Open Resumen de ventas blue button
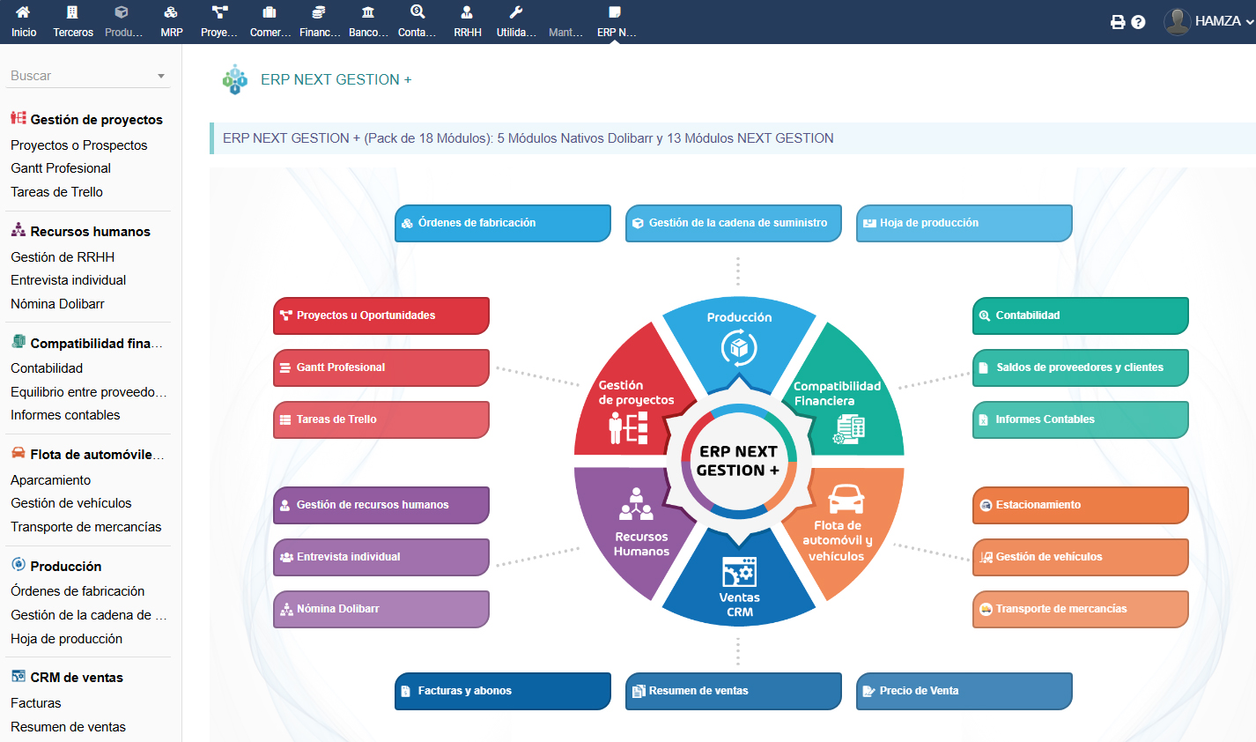 pyautogui.click(x=734, y=691)
